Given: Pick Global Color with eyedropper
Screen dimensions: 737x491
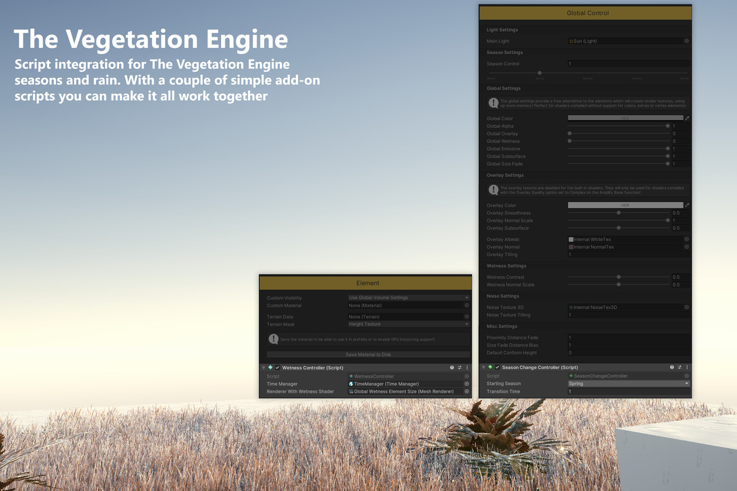Looking at the screenshot, I should [687, 118].
